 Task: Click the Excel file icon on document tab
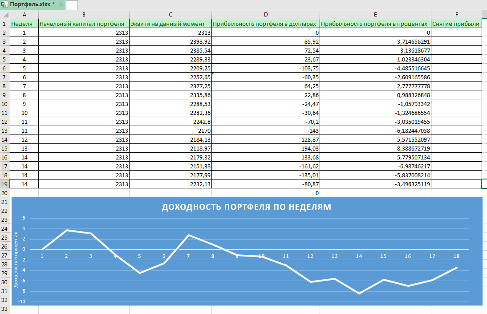[4, 4]
